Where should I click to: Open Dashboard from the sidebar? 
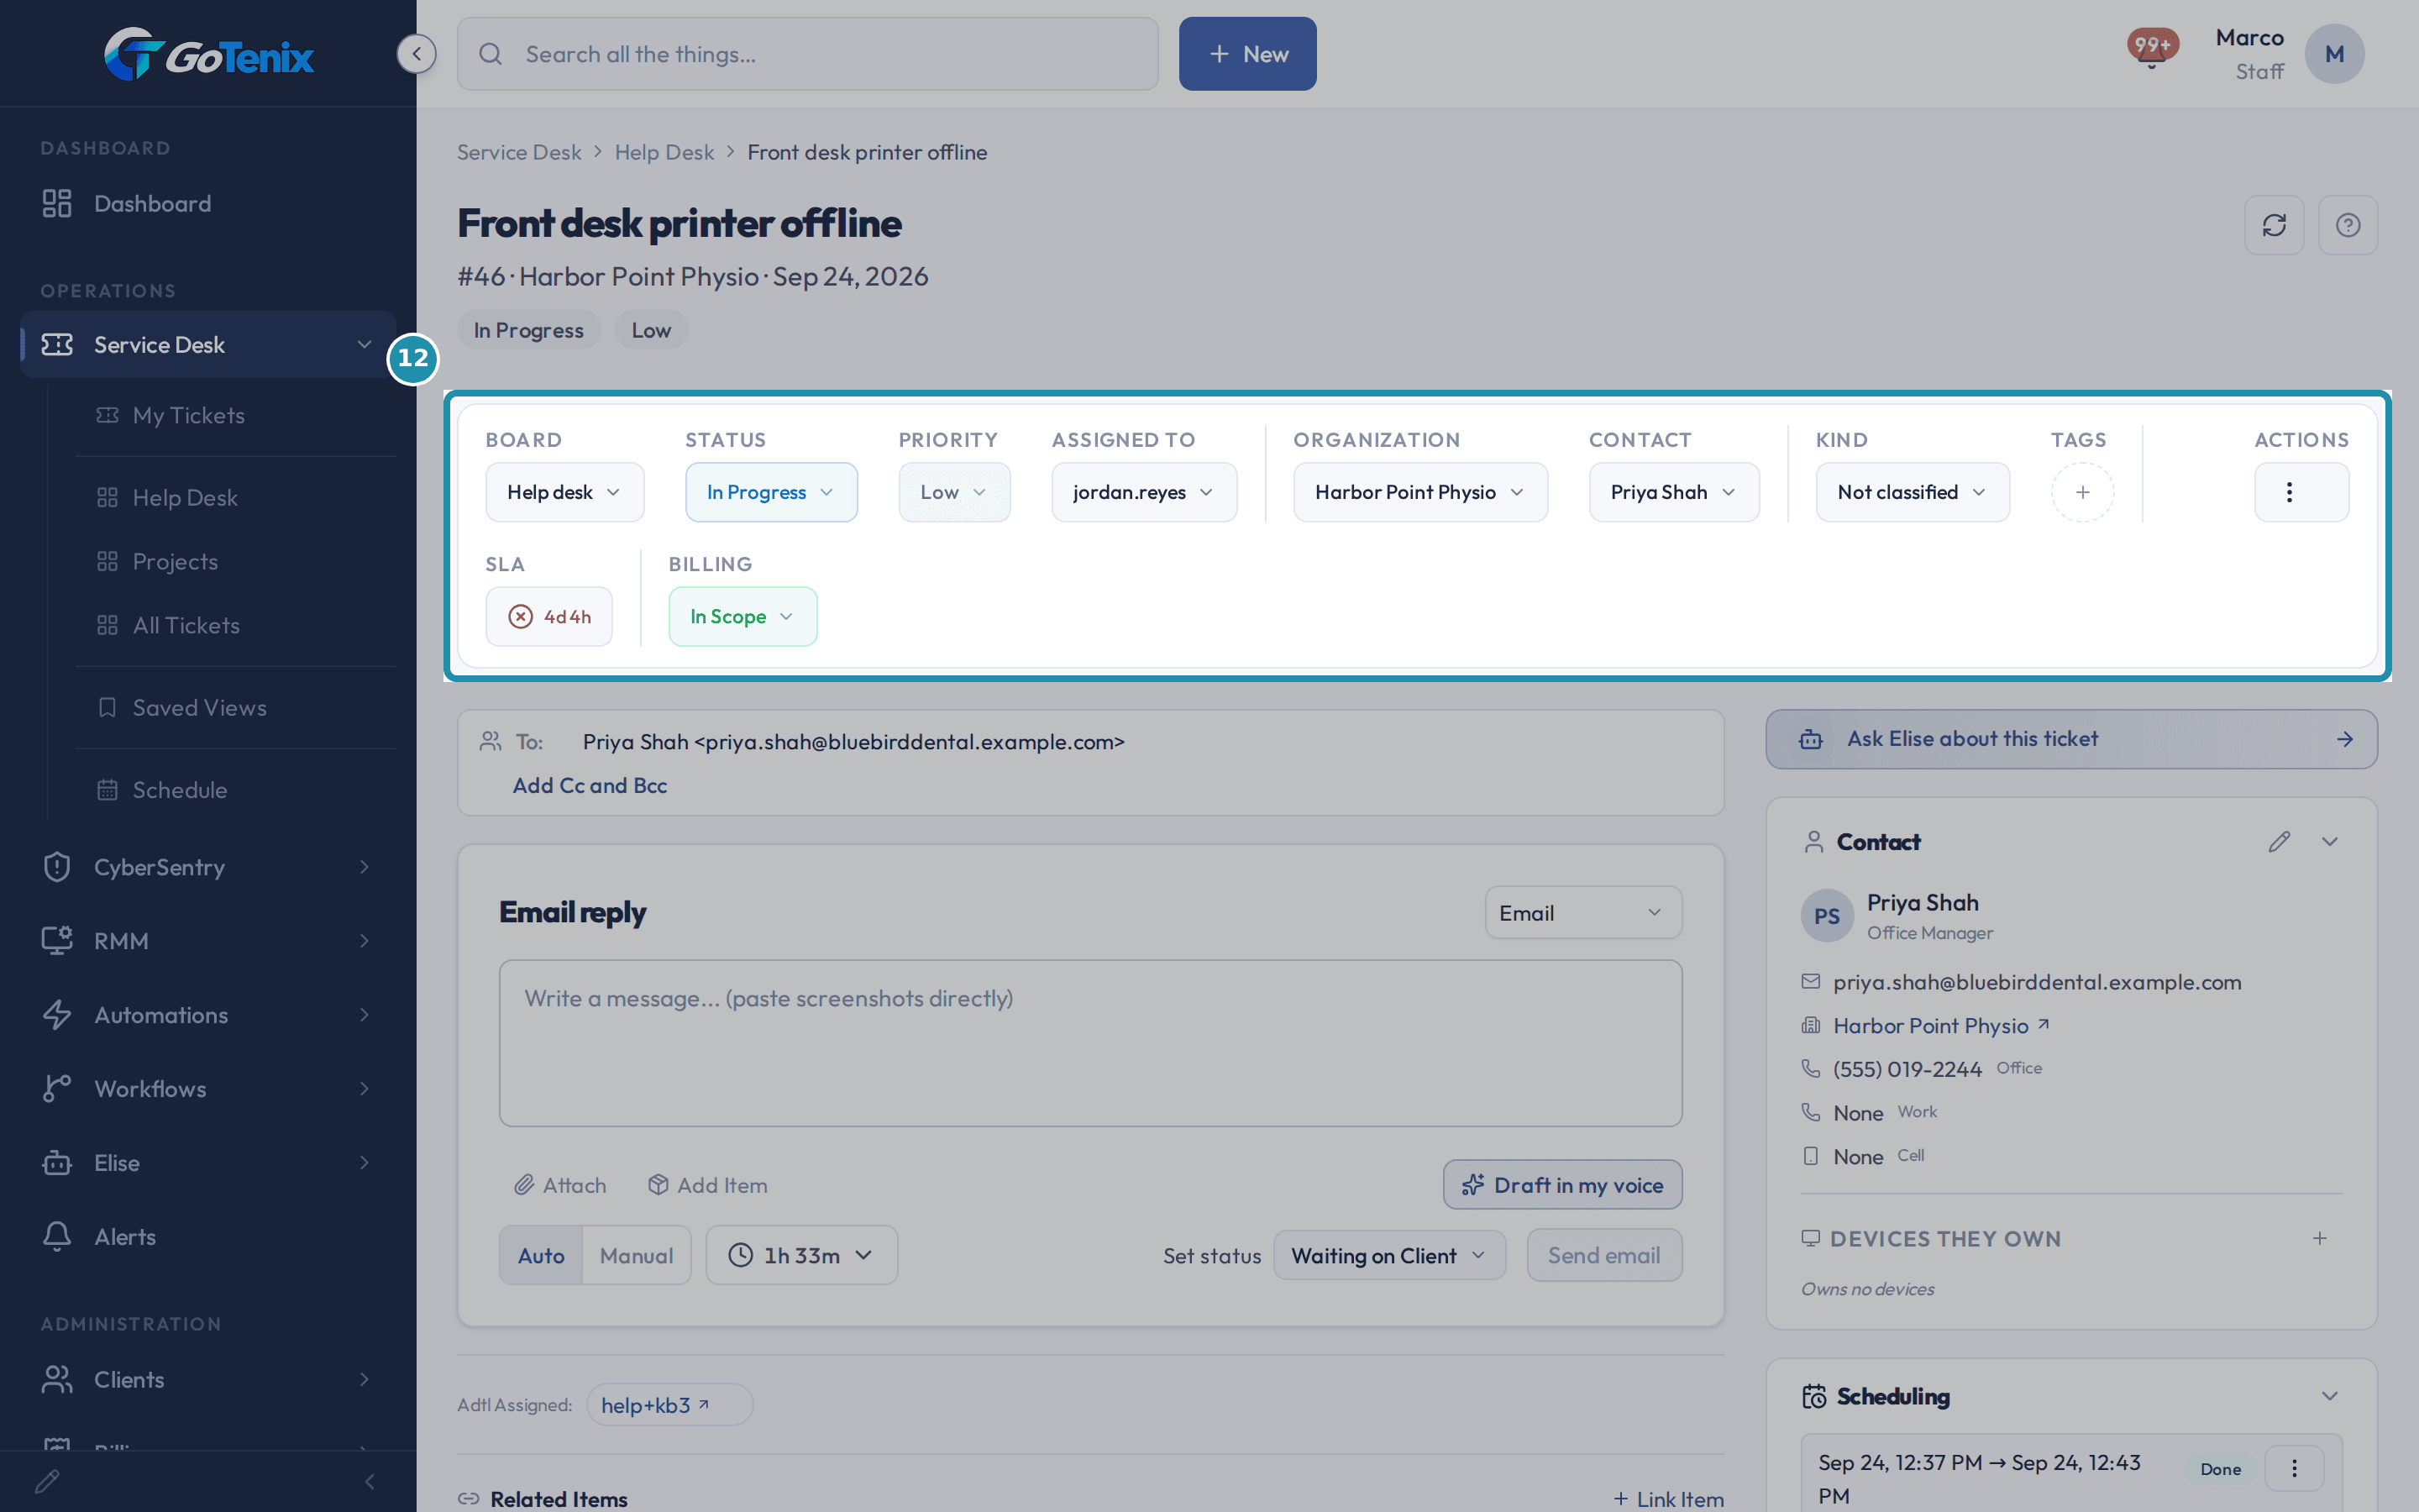tap(208, 203)
